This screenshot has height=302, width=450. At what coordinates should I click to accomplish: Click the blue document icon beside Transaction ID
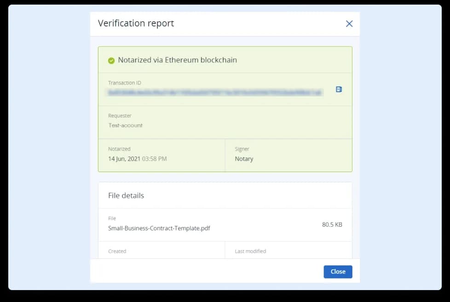[339, 89]
